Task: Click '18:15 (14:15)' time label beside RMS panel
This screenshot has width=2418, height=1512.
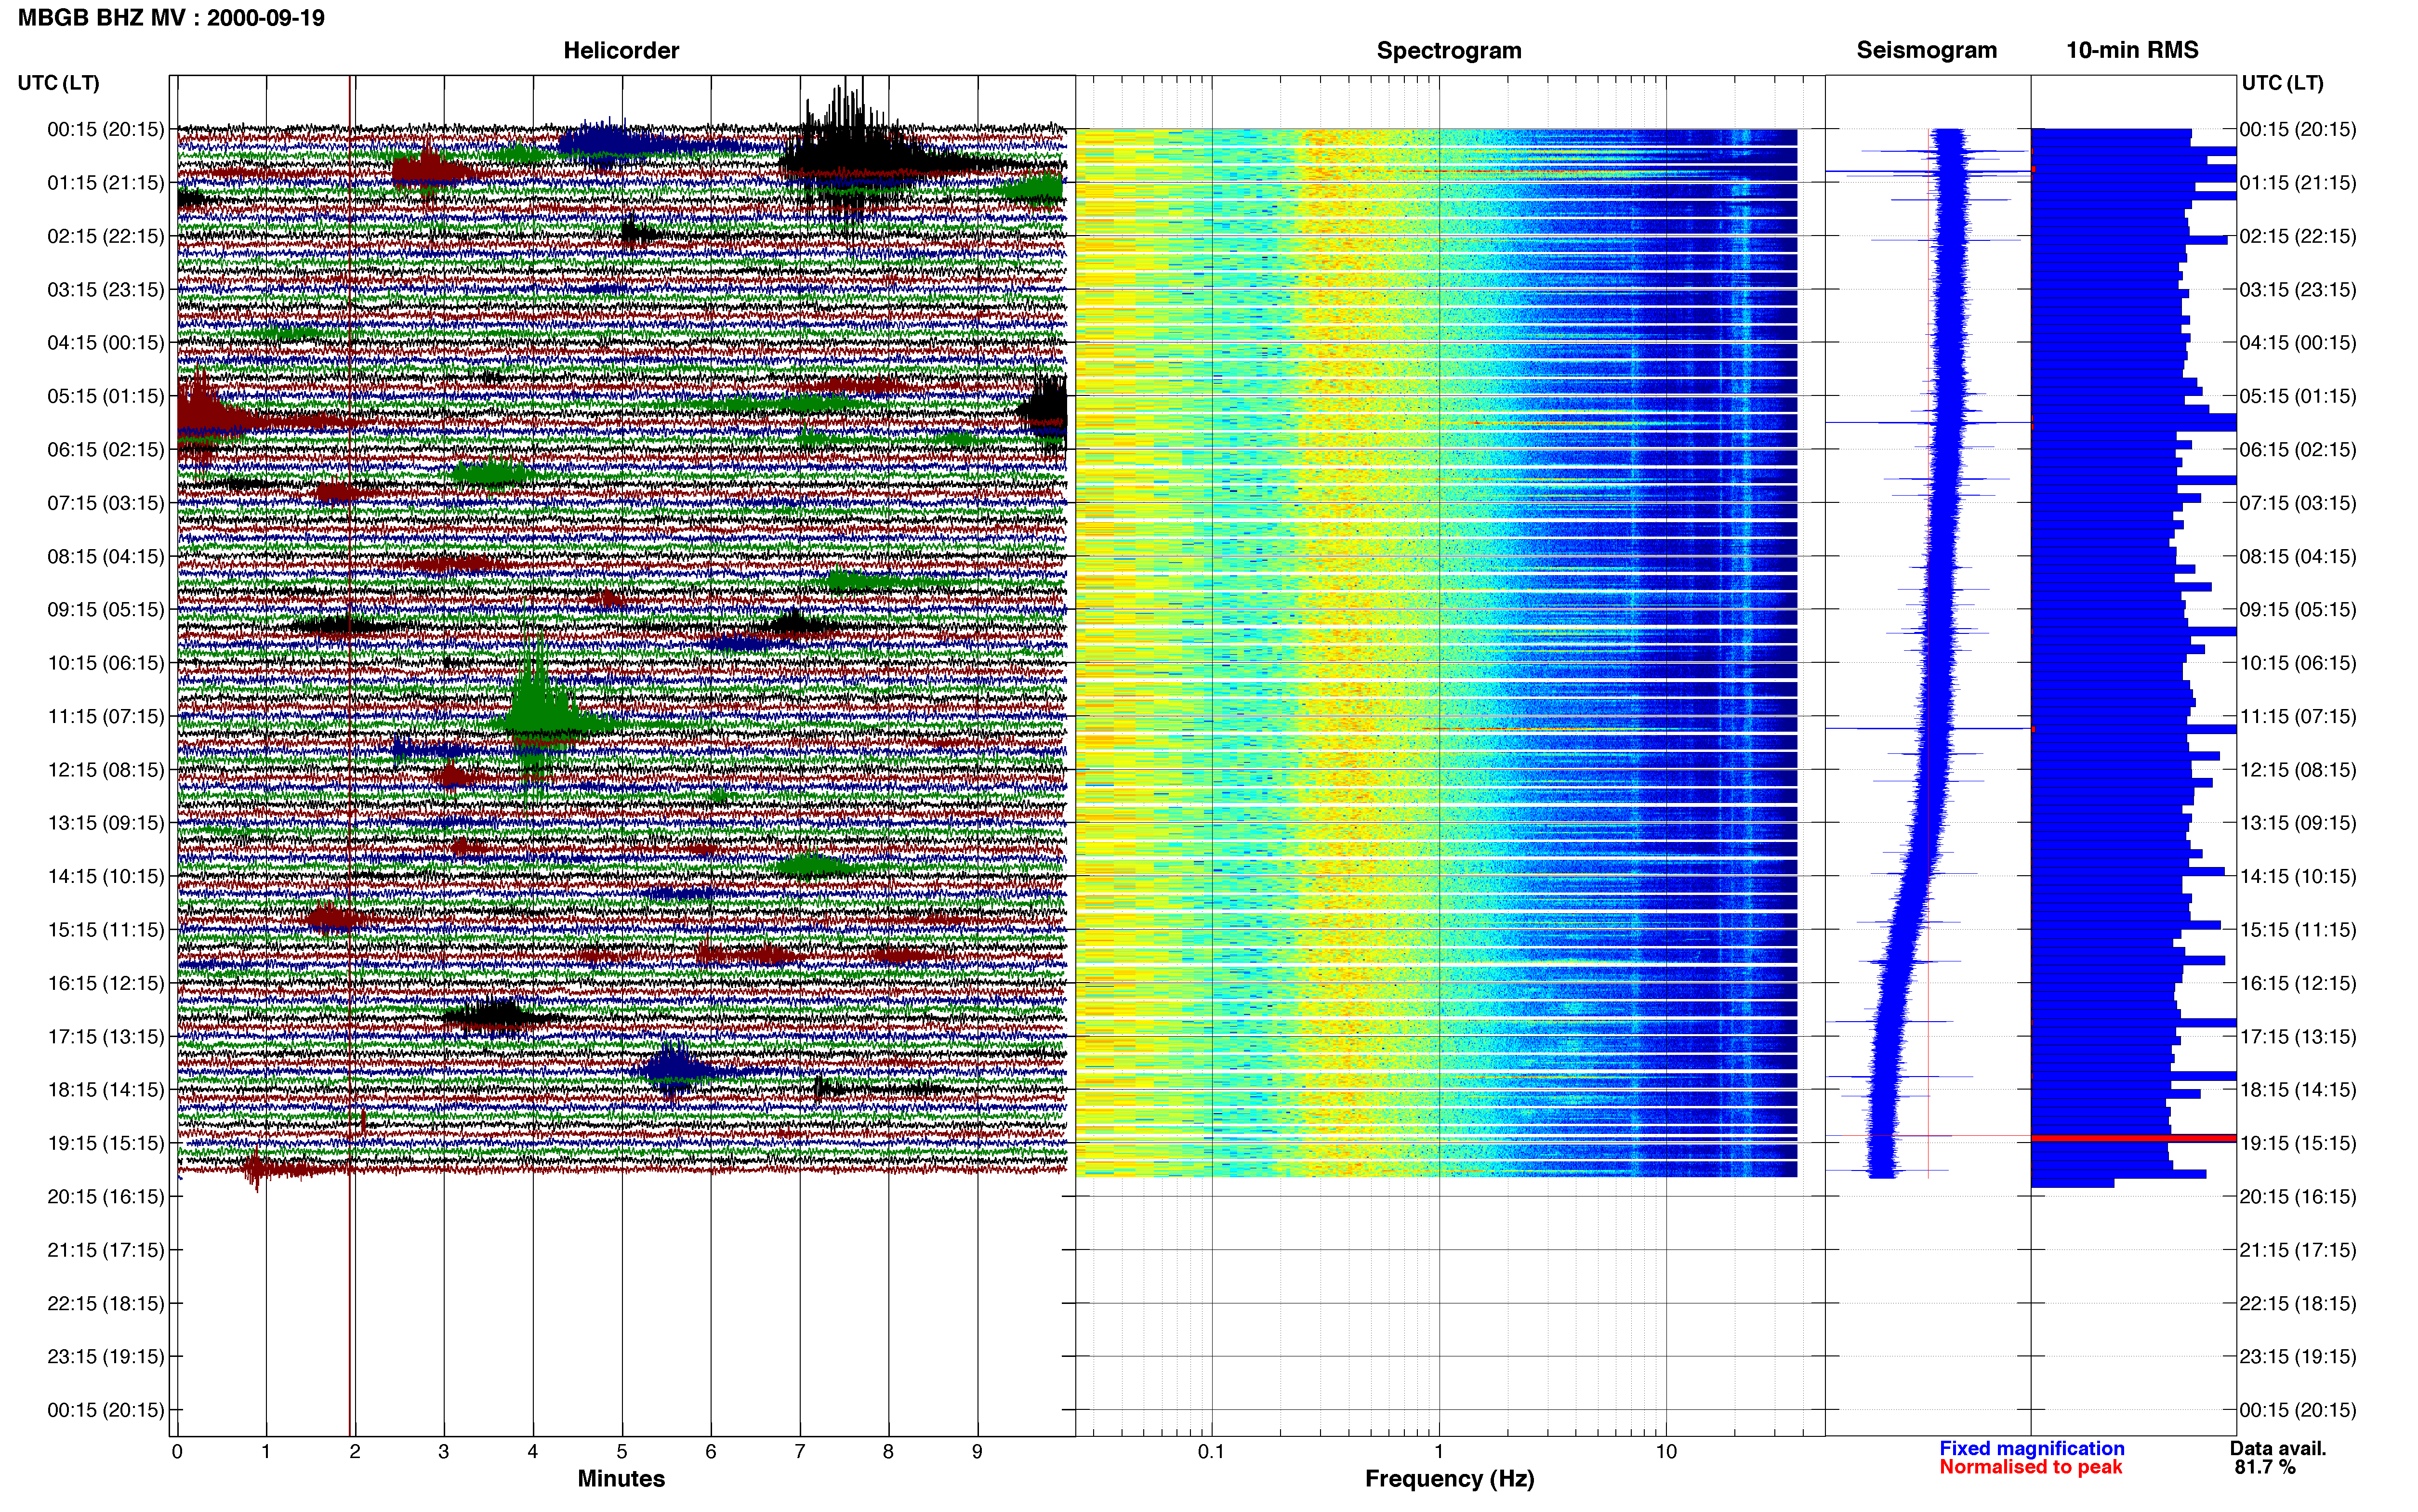Action: [2298, 1090]
